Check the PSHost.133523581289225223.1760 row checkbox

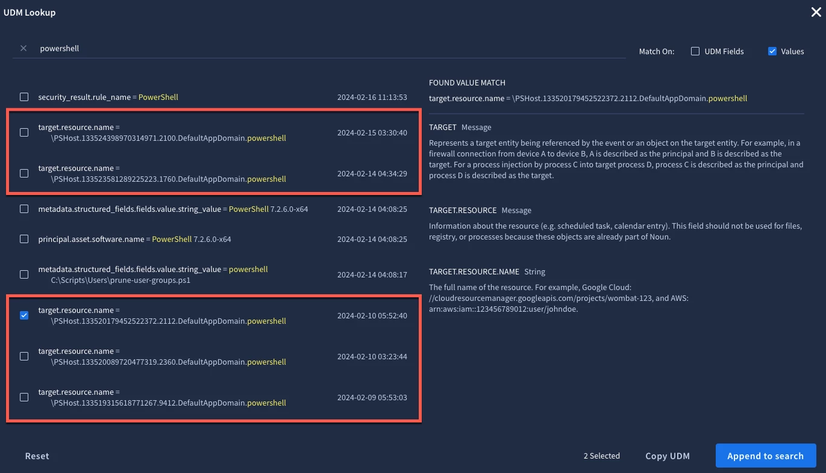[x=24, y=173]
